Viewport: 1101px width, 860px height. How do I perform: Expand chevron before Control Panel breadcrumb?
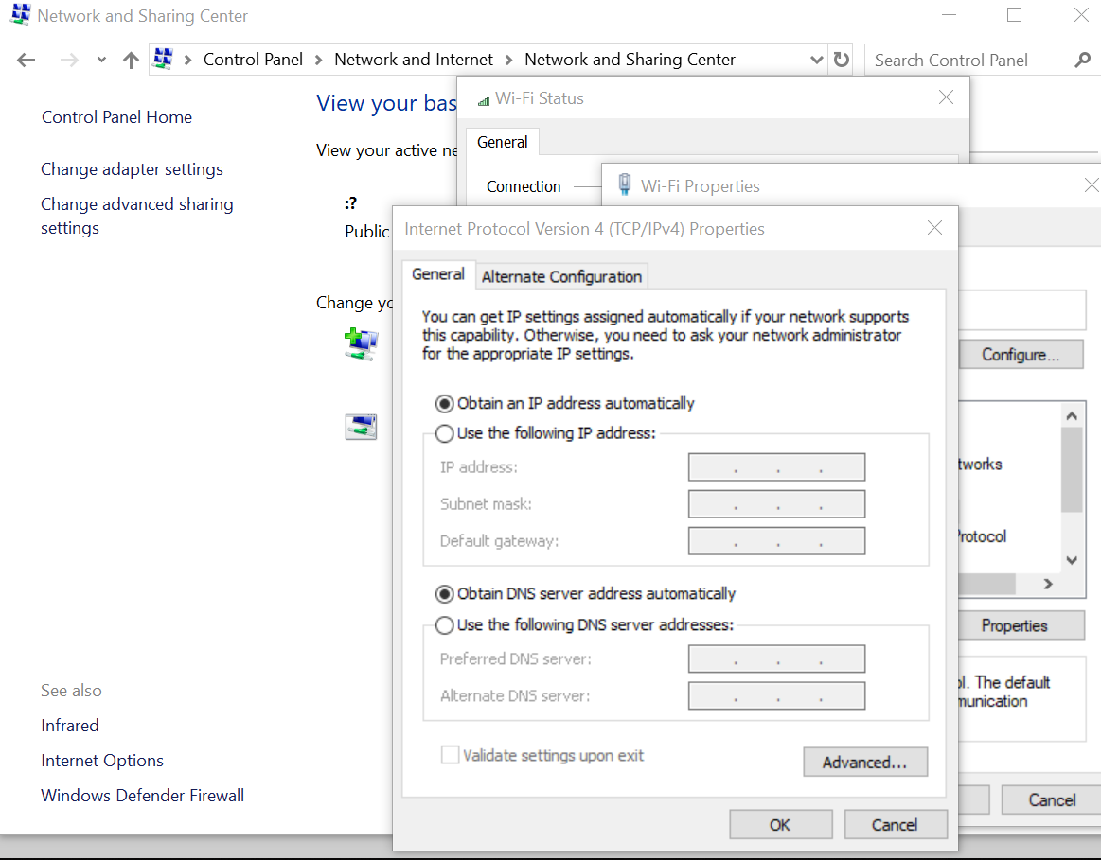[x=187, y=61]
